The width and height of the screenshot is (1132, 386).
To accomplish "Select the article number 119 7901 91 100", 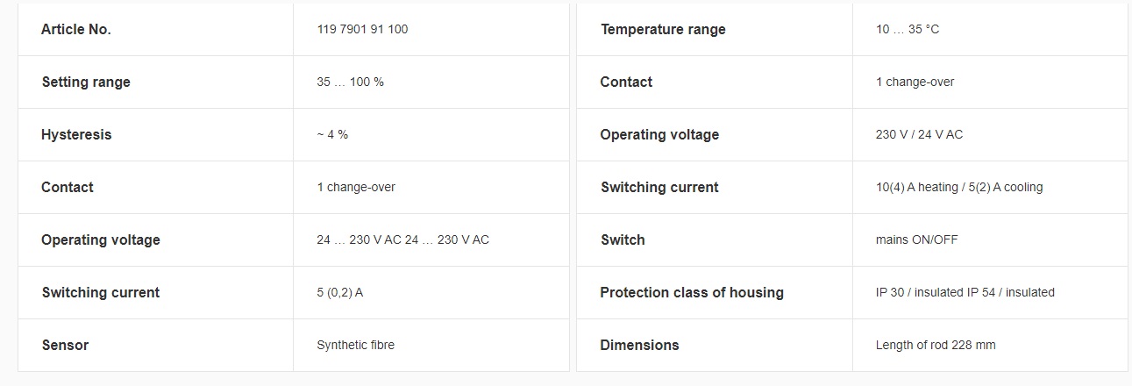I will (362, 29).
